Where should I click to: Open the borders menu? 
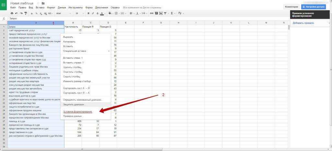pyautogui.click(x=116, y=13)
